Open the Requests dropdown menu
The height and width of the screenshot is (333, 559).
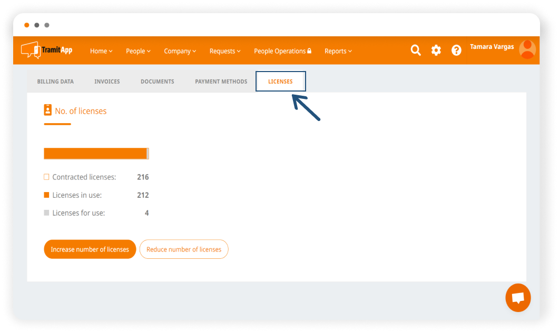(x=225, y=51)
